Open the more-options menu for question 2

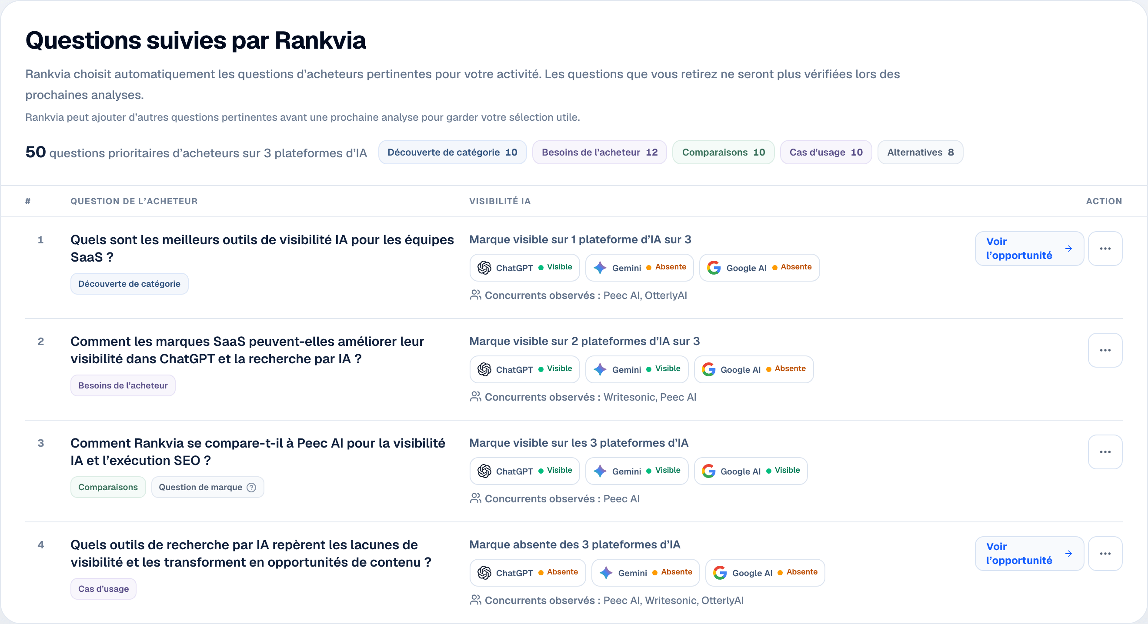click(x=1105, y=350)
